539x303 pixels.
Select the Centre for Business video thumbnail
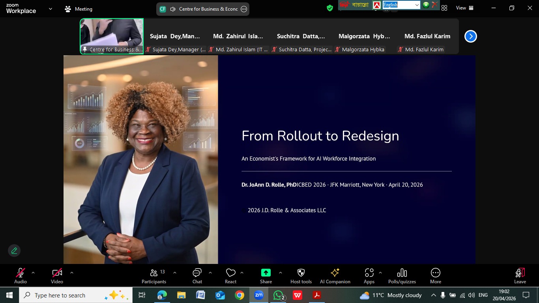click(112, 36)
